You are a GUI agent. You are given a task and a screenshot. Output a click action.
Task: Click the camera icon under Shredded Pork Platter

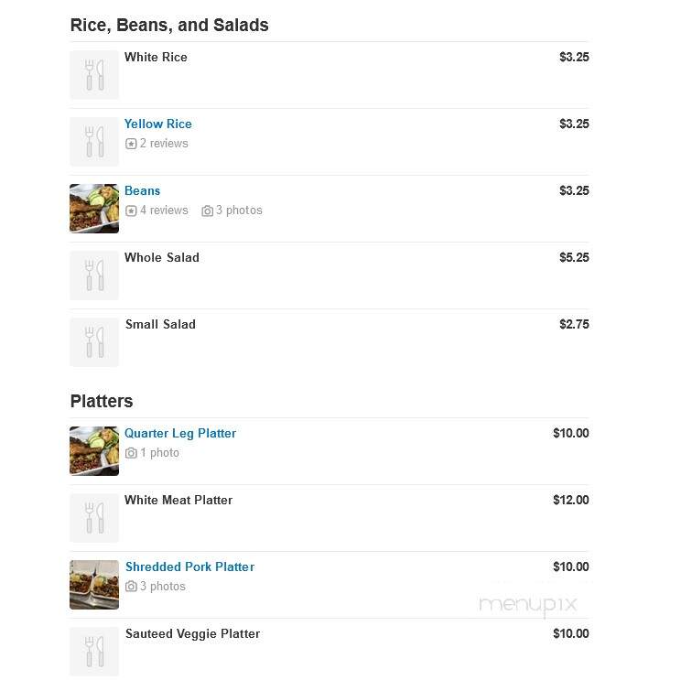(x=131, y=587)
